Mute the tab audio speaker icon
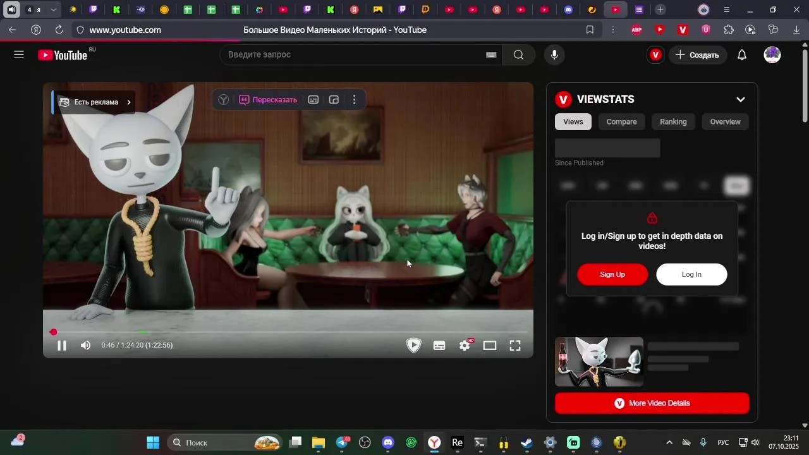This screenshot has width=809, height=455. pos(11,9)
